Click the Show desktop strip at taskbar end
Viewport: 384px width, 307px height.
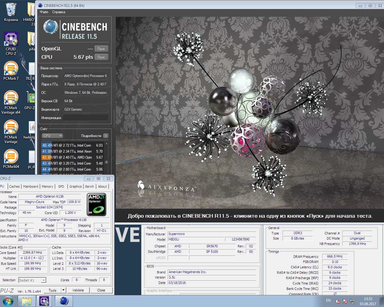[382, 301]
